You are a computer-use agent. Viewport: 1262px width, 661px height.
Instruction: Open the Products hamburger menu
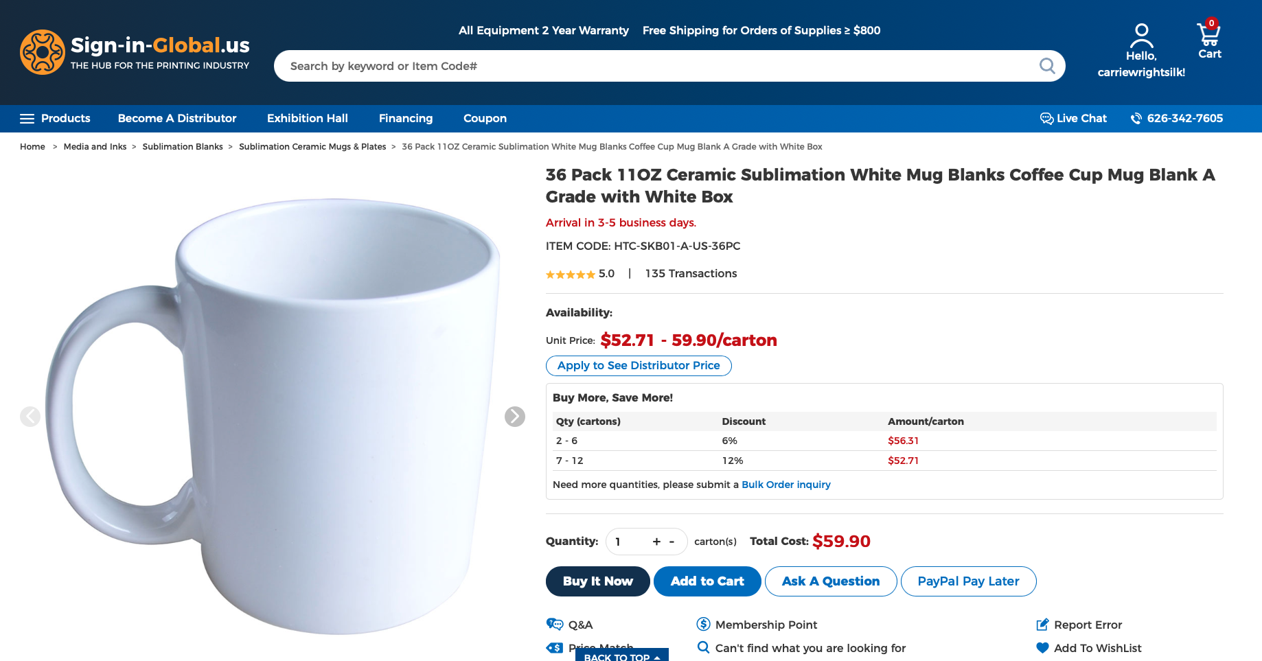27,119
